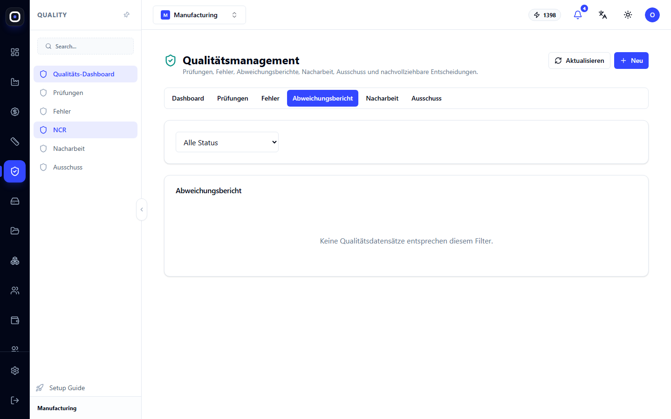Open the folder icon in the rail

(x=15, y=231)
